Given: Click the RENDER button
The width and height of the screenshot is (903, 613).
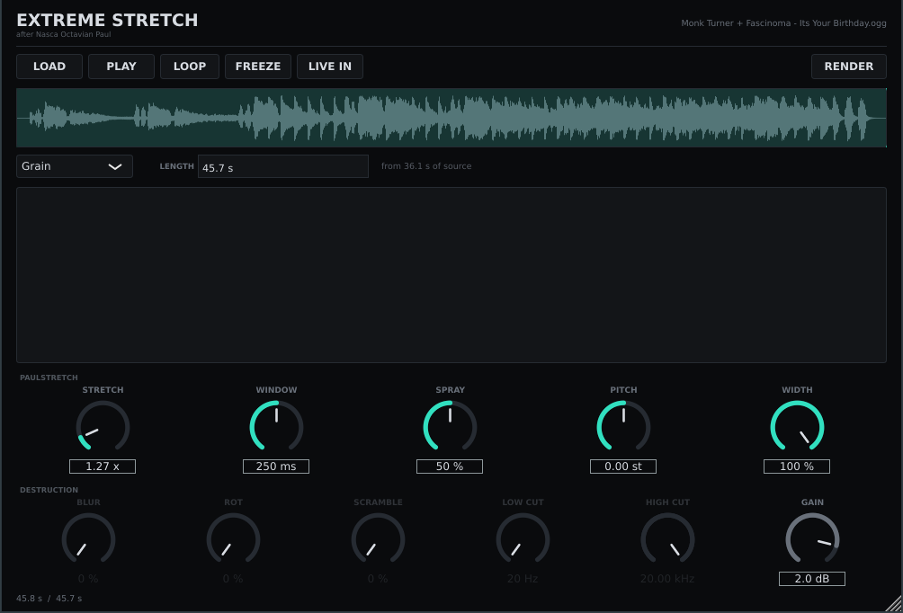Looking at the screenshot, I should [x=849, y=67].
